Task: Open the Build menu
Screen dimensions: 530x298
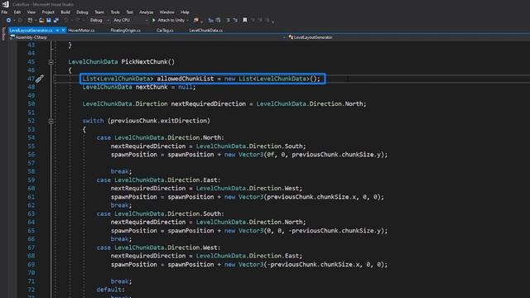Action: (65, 12)
